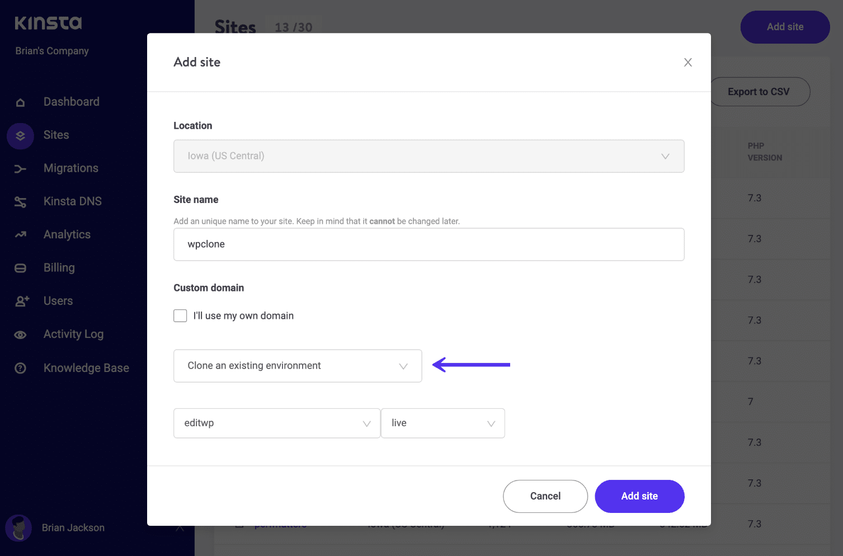Open the Knowledge Base help icon
Viewport: 843px width, 556px height.
coord(20,367)
